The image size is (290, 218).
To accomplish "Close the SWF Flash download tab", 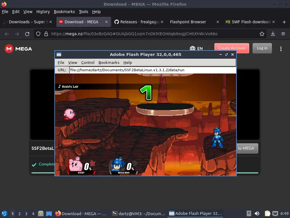I will click(274, 22).
